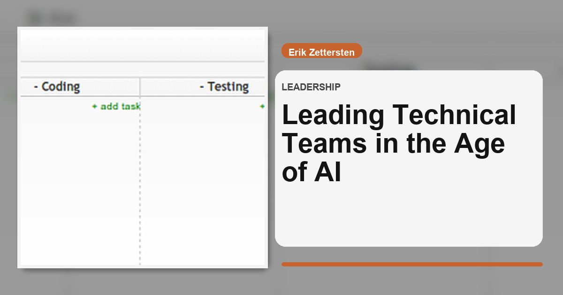Select the task board screenshot thumbnail
563x295 pixels.
point(143,147)
